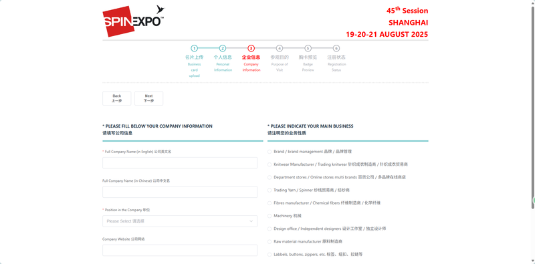Open the Position in the Company dropdown
The width and height of the screenshot is (535, 264).
[180, 221]
